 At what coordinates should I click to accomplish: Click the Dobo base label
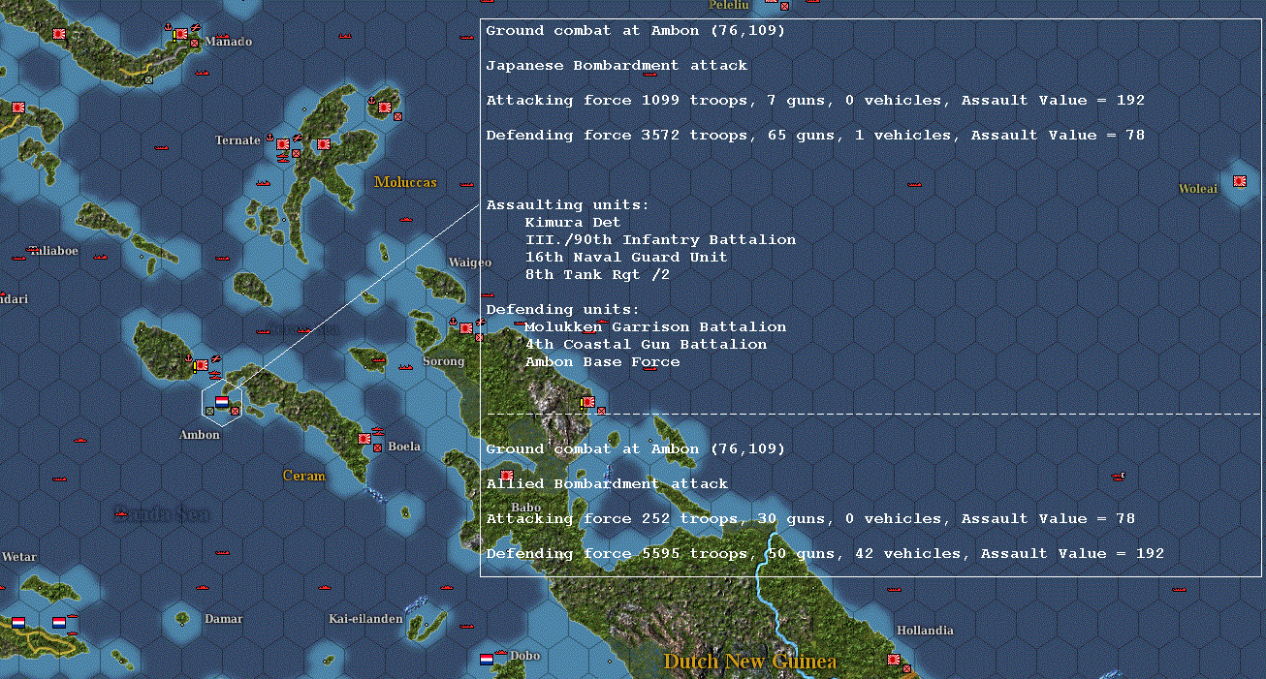(524, 656)
